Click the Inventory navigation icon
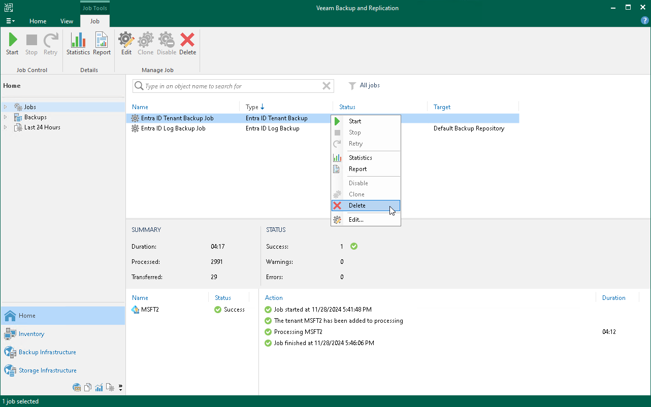 (x=10, y=334)
